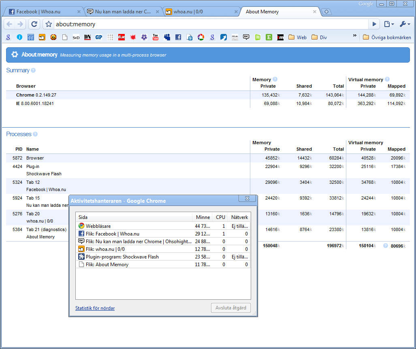The width and height of the screenshot is (416, 349).
Task: Click the Summary help question mark
Action: coord(33,70)
